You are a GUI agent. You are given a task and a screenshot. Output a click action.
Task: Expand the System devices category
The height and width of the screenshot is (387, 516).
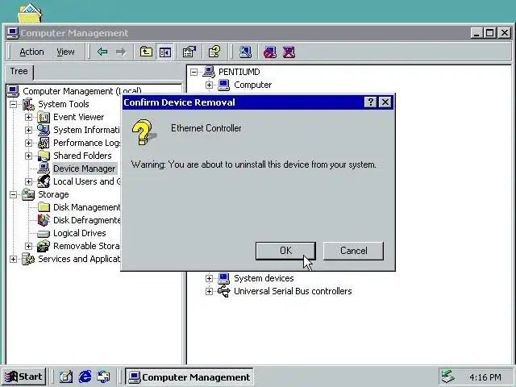(x=209, y=278)
